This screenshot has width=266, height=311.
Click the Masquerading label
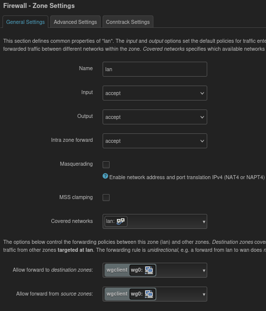(x=76, y=164)
